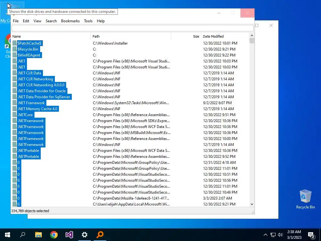Click the folder icon next to $Recycle.Bin

[x=14, y=49]
